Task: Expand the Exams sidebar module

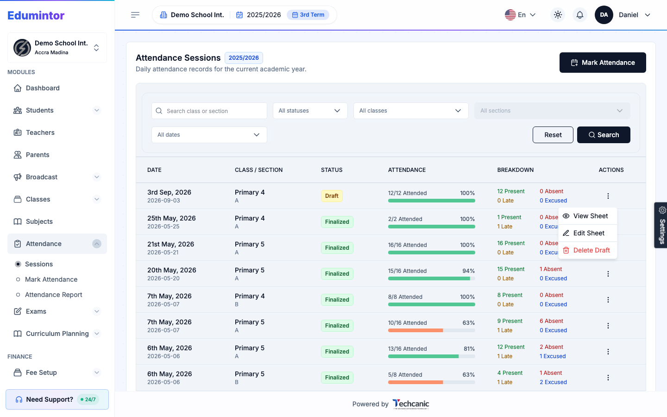Action: 57,311
